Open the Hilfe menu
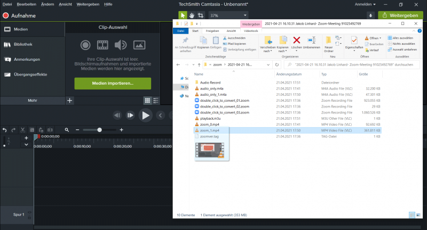Screen dimensions: 427x230 [108, 4]
